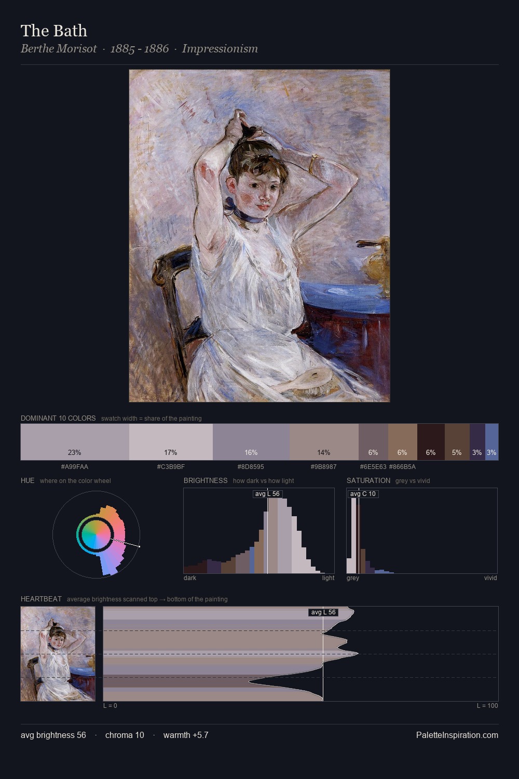The height and width of the screenshot is (779, 519).
Task: Click the HEARTBEAT section heading
Action: point(41,599)
